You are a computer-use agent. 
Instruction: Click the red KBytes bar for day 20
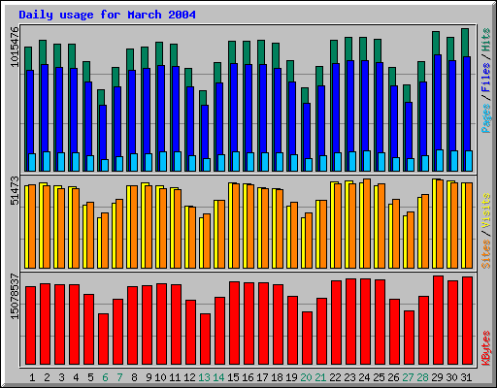pyautogui.click(x=307, y=339)
